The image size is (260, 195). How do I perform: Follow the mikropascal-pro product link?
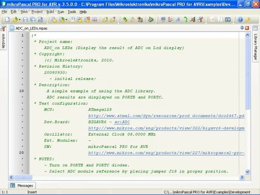point(166,153)
